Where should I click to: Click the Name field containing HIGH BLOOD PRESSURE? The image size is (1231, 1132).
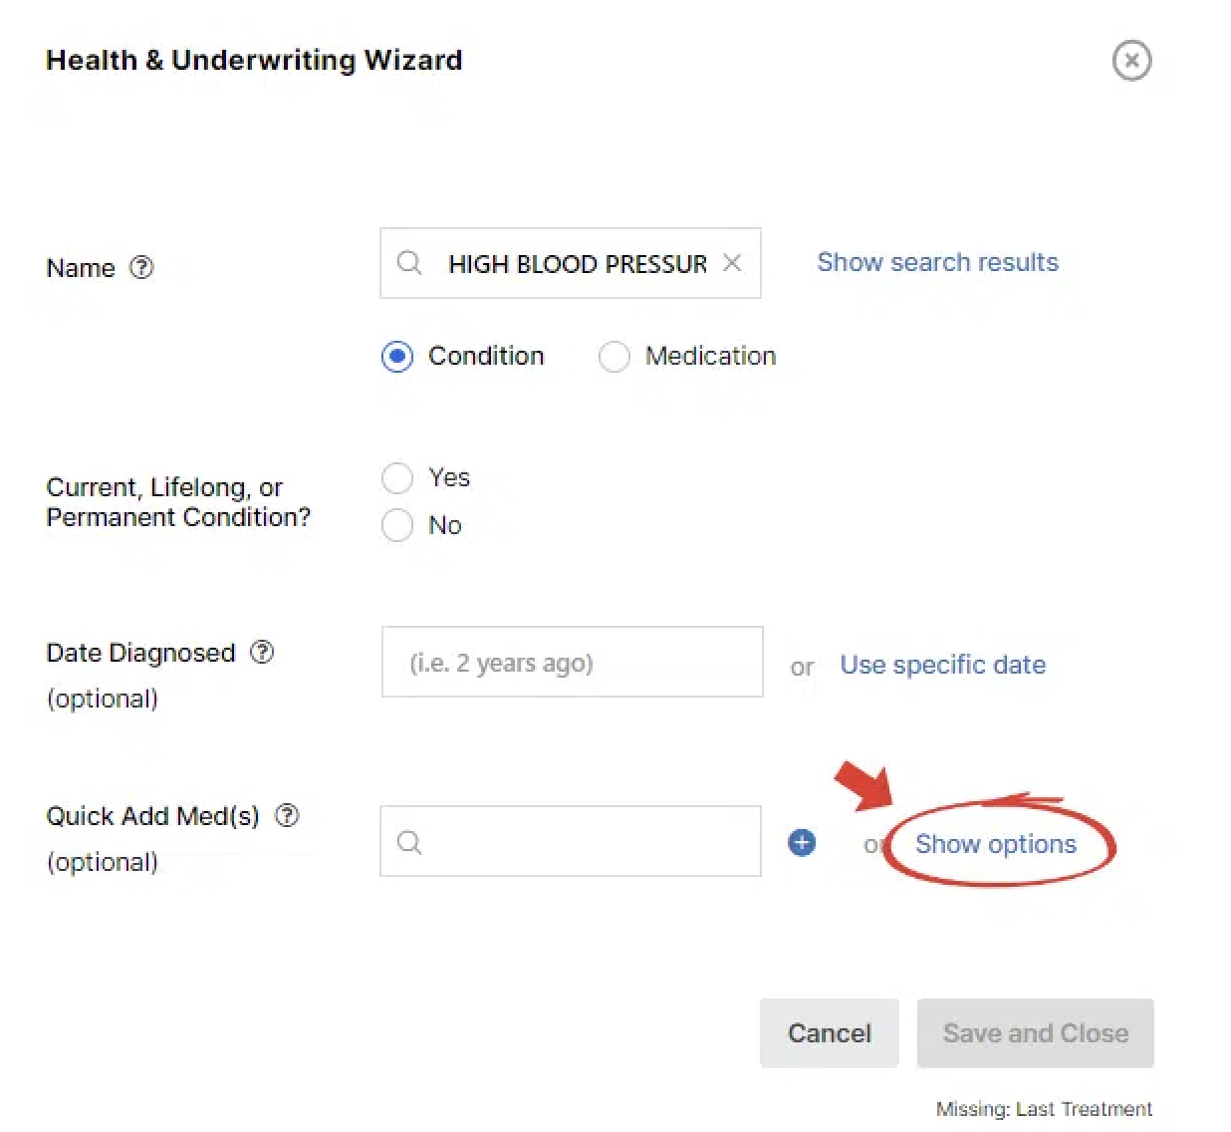[576, 264]
